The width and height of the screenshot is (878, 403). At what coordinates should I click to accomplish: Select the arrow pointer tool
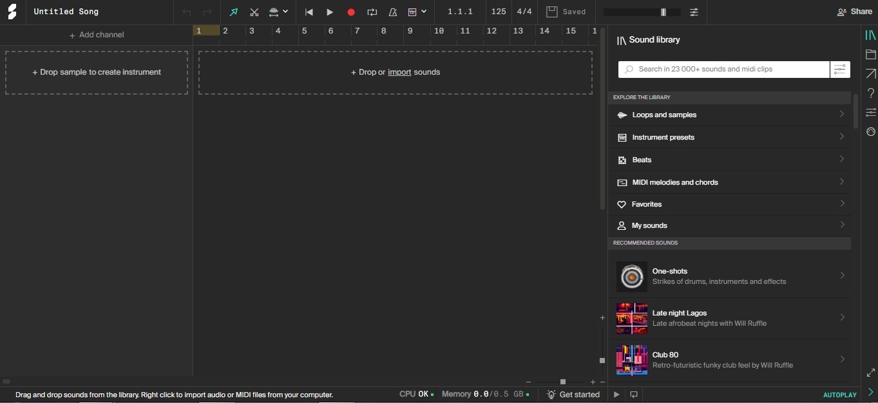coord(233,12)
